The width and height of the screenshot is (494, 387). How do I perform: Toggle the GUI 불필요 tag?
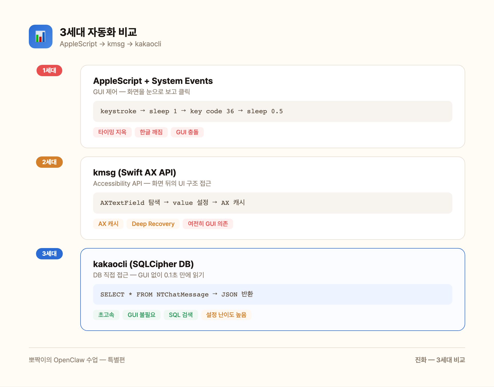(141, 315)
